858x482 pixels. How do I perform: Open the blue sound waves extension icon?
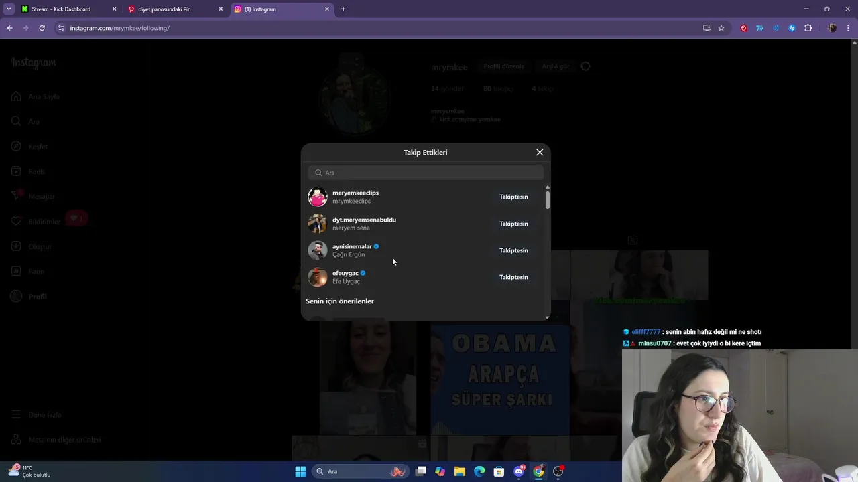point(776,28)
